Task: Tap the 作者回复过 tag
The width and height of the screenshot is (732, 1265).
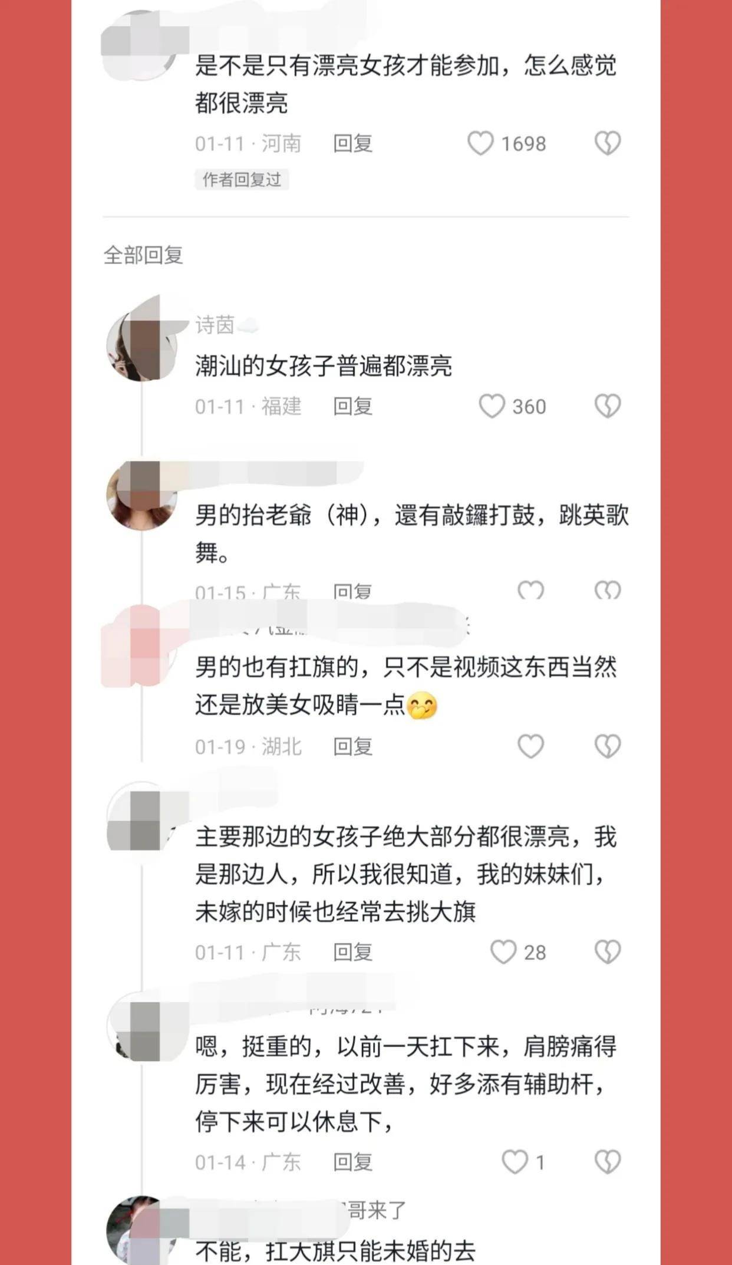Action: 242,179
